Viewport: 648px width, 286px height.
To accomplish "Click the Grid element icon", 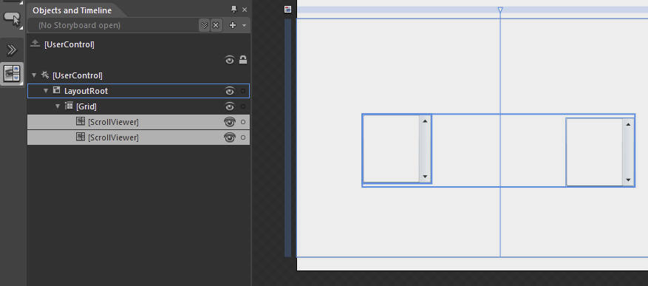I will click(x=69, y=106).
